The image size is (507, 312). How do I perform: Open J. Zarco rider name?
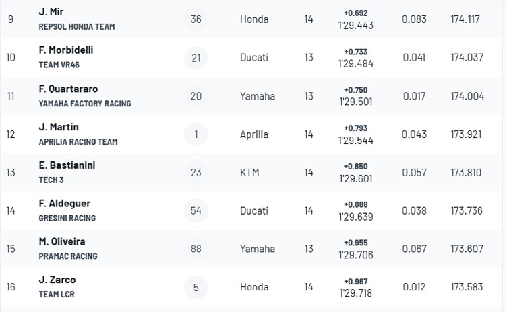point(57,280)
